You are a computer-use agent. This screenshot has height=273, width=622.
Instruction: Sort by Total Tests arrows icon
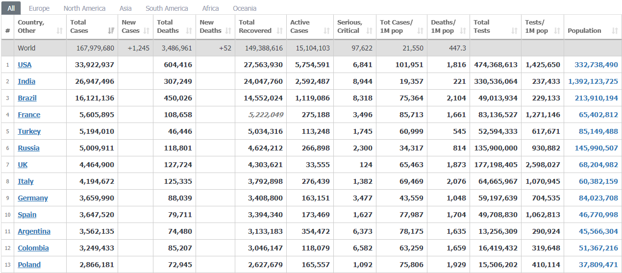(x=514, y=31)
